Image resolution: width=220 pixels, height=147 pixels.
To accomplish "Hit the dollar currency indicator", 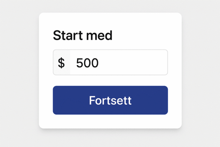I will tap(61, 63).
